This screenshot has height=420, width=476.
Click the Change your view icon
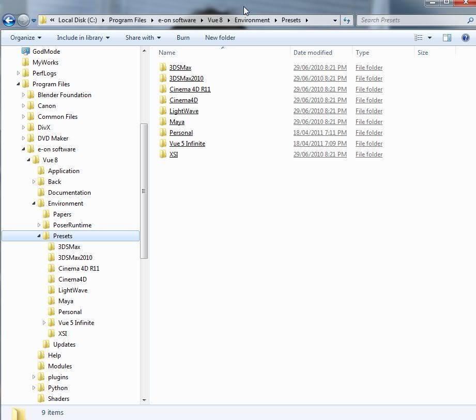point(418,38)
